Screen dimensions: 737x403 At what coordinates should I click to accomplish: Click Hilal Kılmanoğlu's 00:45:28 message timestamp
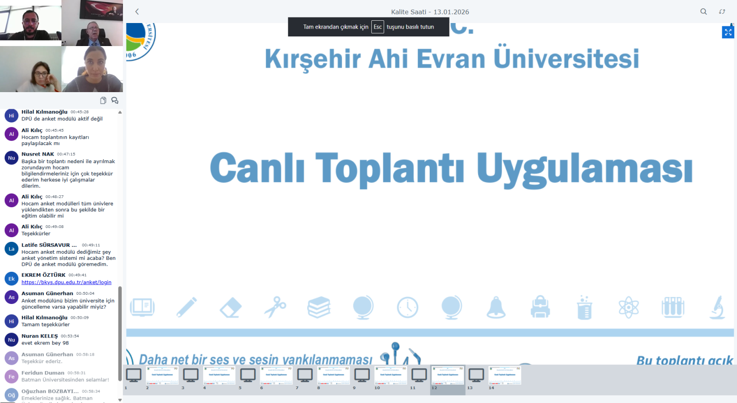[x=79, y=112]
